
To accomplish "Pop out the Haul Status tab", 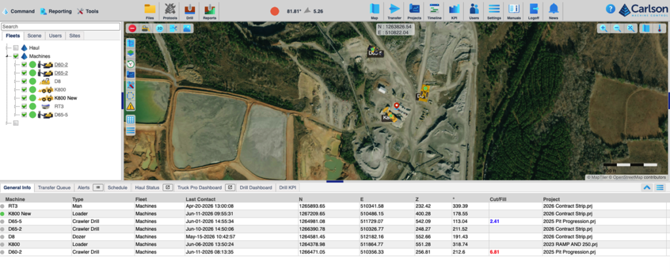I will pyautogui.click(x=168, y=187).
